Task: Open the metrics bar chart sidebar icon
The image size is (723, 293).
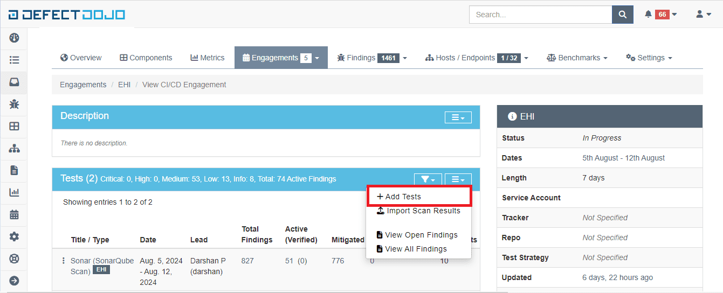Action: pyautogui.click(x=14, y=192)
